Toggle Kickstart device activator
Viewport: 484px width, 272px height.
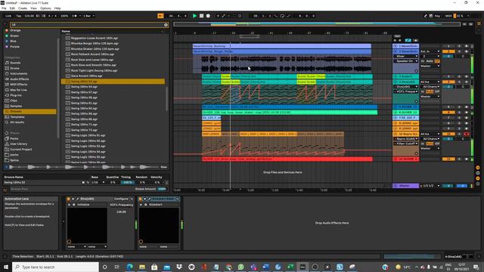click(x=141, y=199)
